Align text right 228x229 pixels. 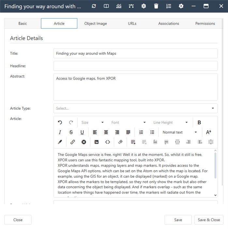tap(117, 132)
